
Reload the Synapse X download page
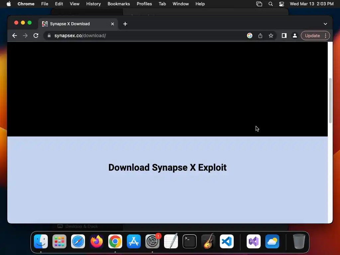[x=36, y=36]
